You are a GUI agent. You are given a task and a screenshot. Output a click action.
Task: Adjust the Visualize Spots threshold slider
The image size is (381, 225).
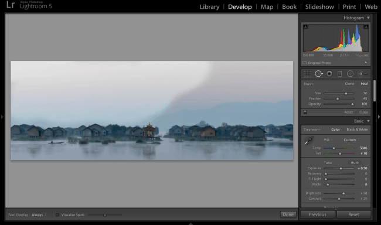(105, 215)
